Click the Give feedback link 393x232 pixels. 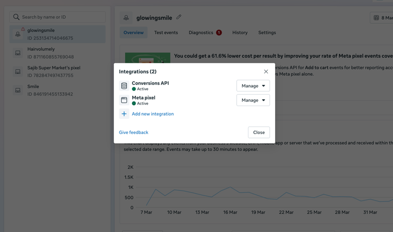[x=134, y=132]
